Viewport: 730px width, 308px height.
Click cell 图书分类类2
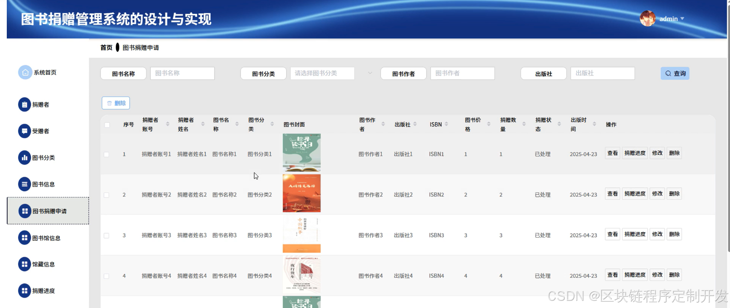(259, 195)
